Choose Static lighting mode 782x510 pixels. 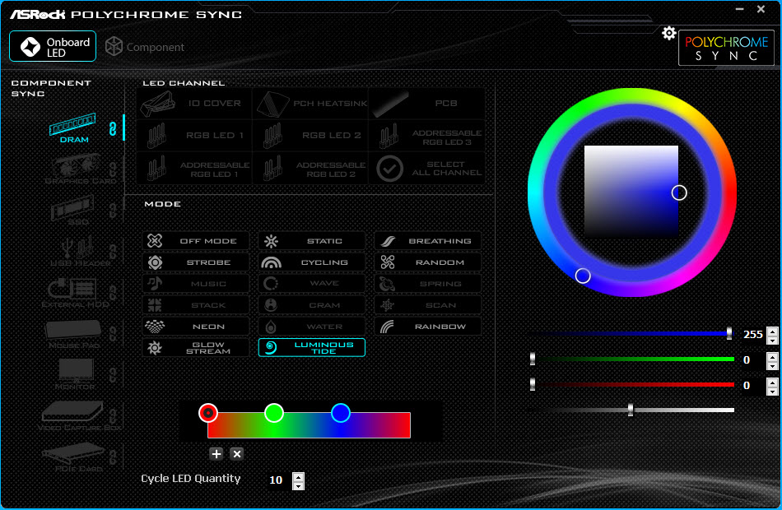[x=312, y=241]
